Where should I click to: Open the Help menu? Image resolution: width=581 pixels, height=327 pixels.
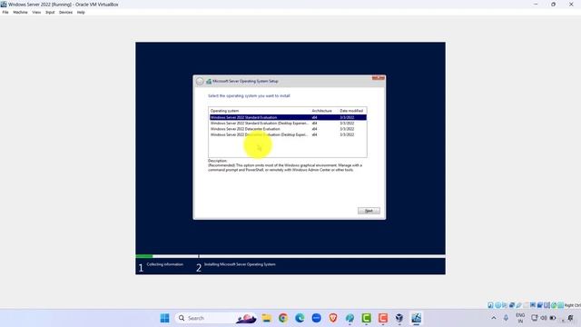coord(81,12)
